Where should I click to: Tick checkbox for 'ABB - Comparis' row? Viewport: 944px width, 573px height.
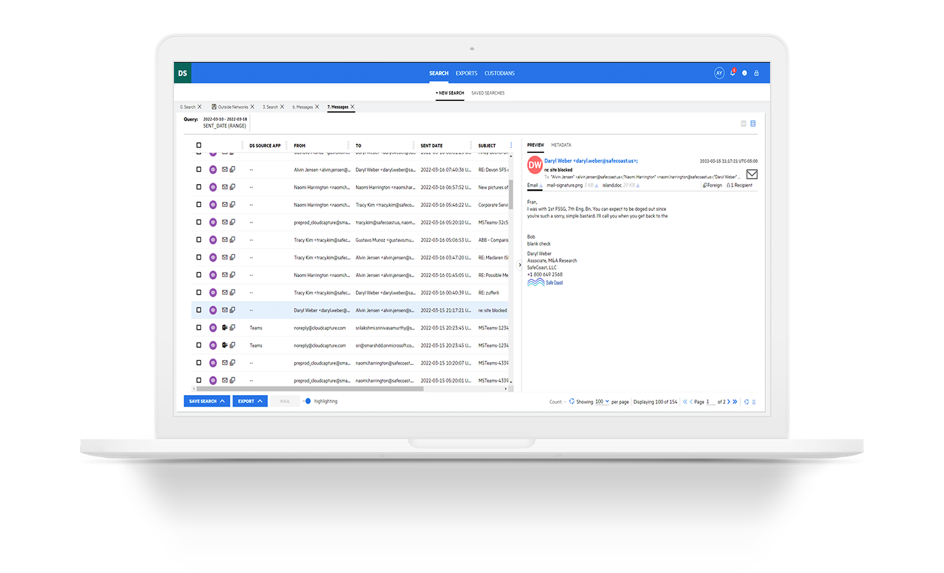click(x=199, y=239)
